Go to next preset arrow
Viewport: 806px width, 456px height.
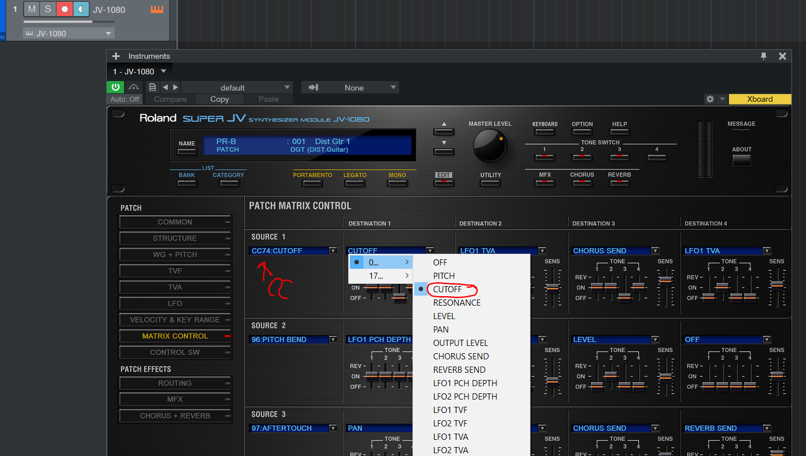[x=176, y=87]
